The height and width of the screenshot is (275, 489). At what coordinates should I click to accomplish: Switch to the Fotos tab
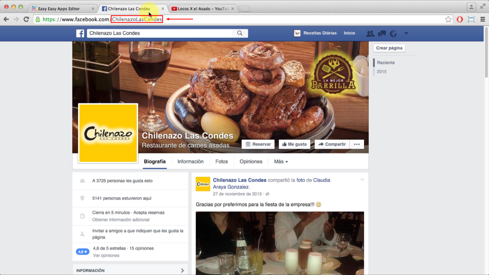click(x=221, y=161)
